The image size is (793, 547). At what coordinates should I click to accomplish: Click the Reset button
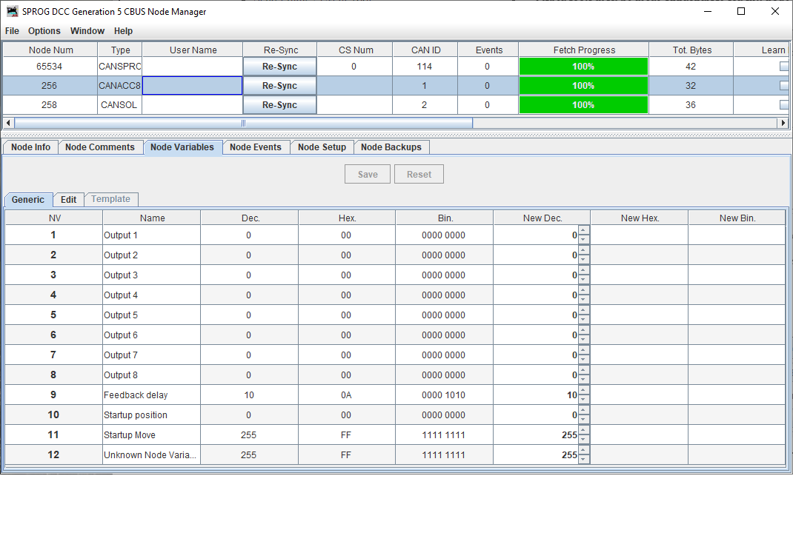click(419, 174)
